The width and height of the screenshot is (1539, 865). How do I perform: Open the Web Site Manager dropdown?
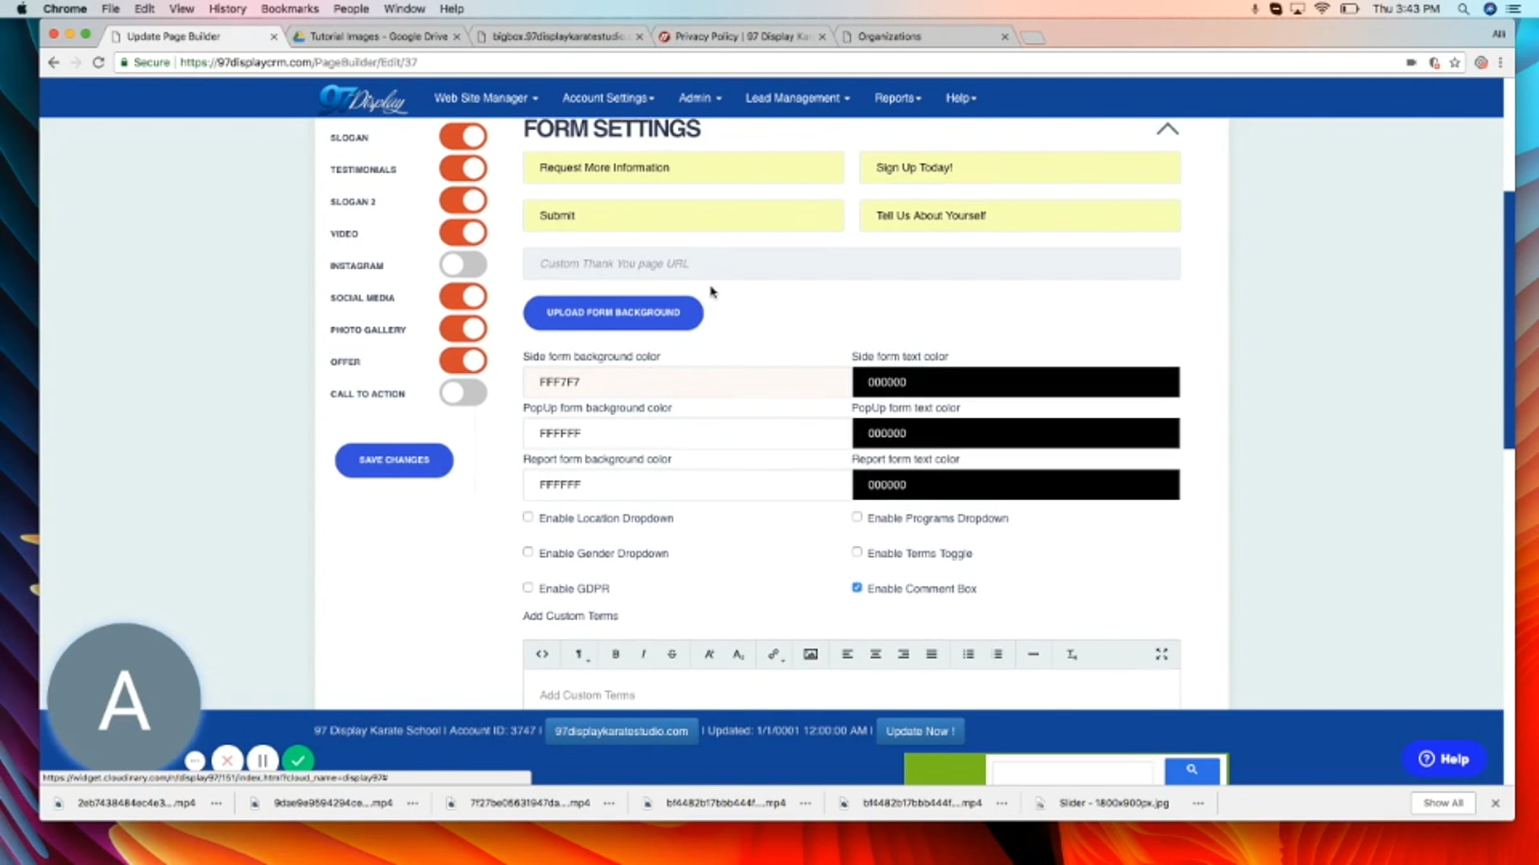[x=485, y=98]
